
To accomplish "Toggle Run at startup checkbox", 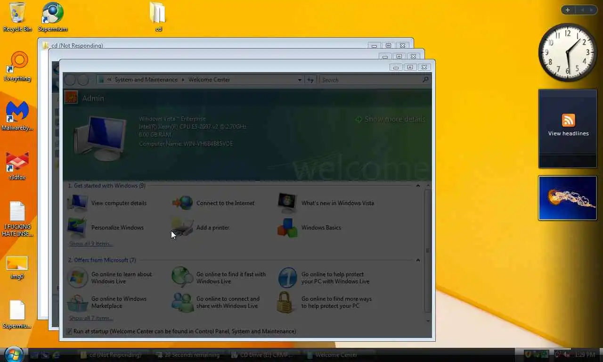I will [69, 331].
